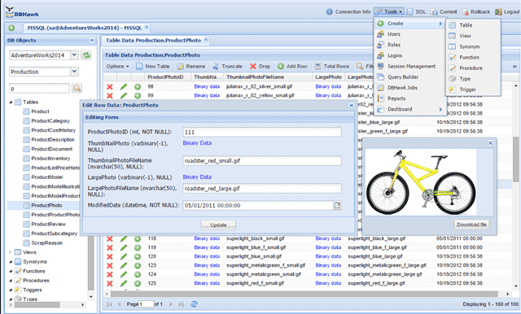Click the search magnifier icon in DB Objects
521x314 pixels.
point(77,88)
